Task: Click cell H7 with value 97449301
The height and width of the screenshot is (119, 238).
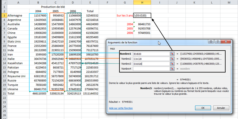Action: [x=142, y=33]
